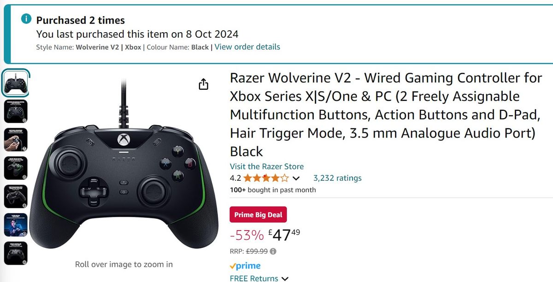Select the currently highlighted first thumbnail

(x=15, y=82)
